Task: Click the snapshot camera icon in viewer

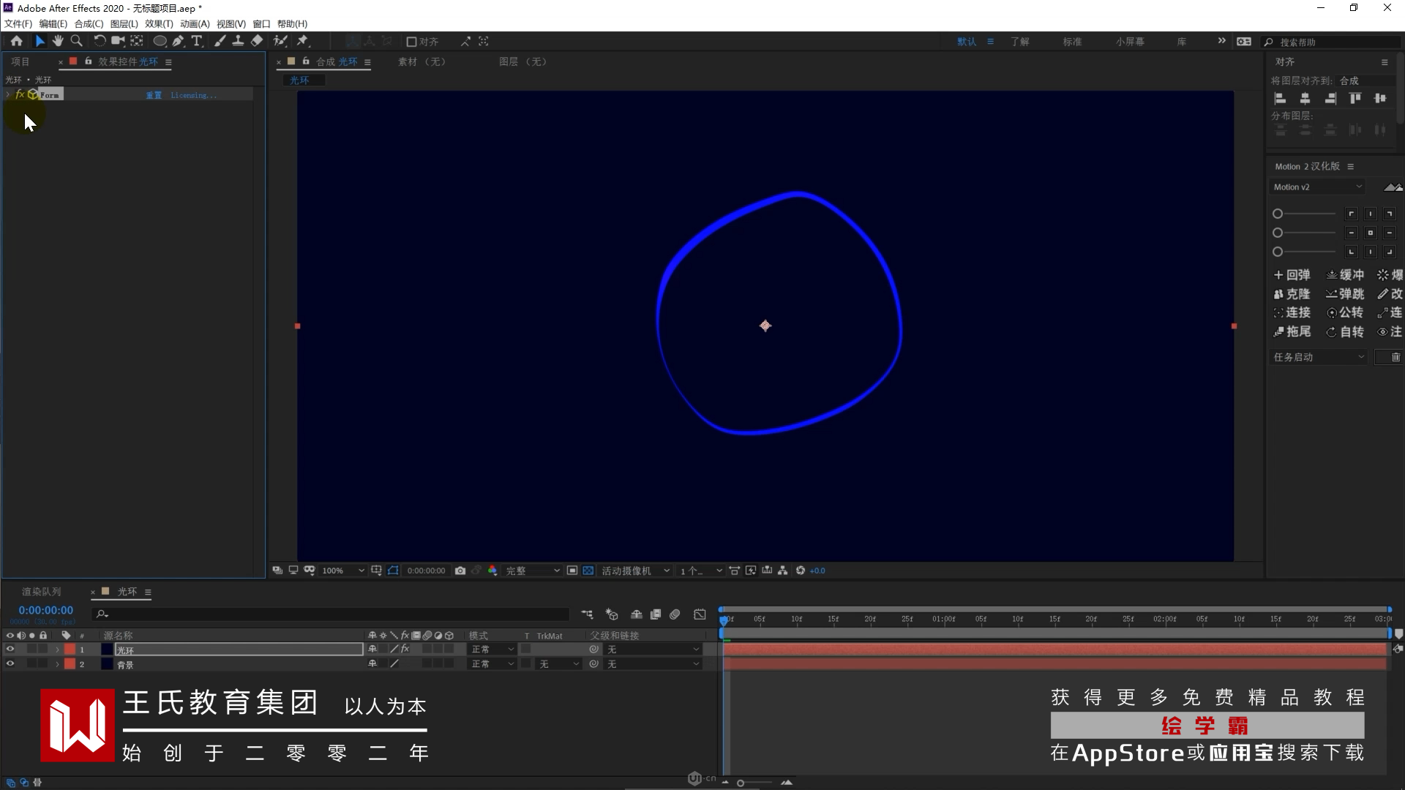Action: 460,571
